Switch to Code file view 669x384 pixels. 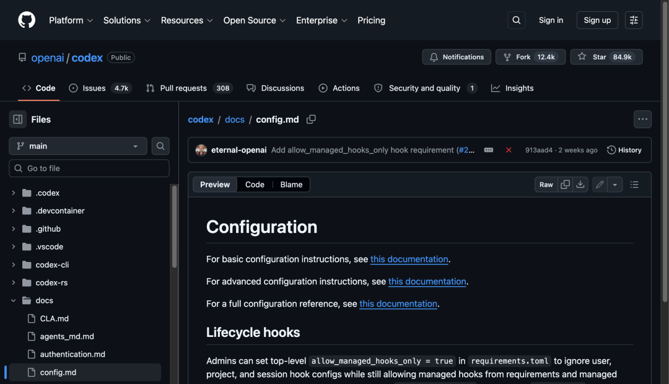[x=255, y=185]
